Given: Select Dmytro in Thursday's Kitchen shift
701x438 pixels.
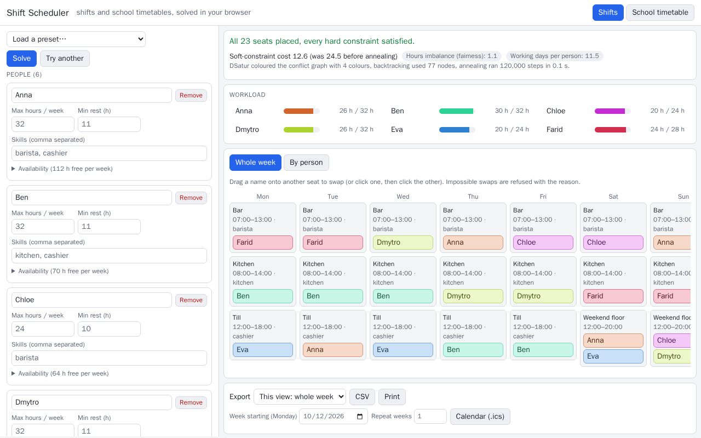Looking at the screenshot, I should coord(473,296).
